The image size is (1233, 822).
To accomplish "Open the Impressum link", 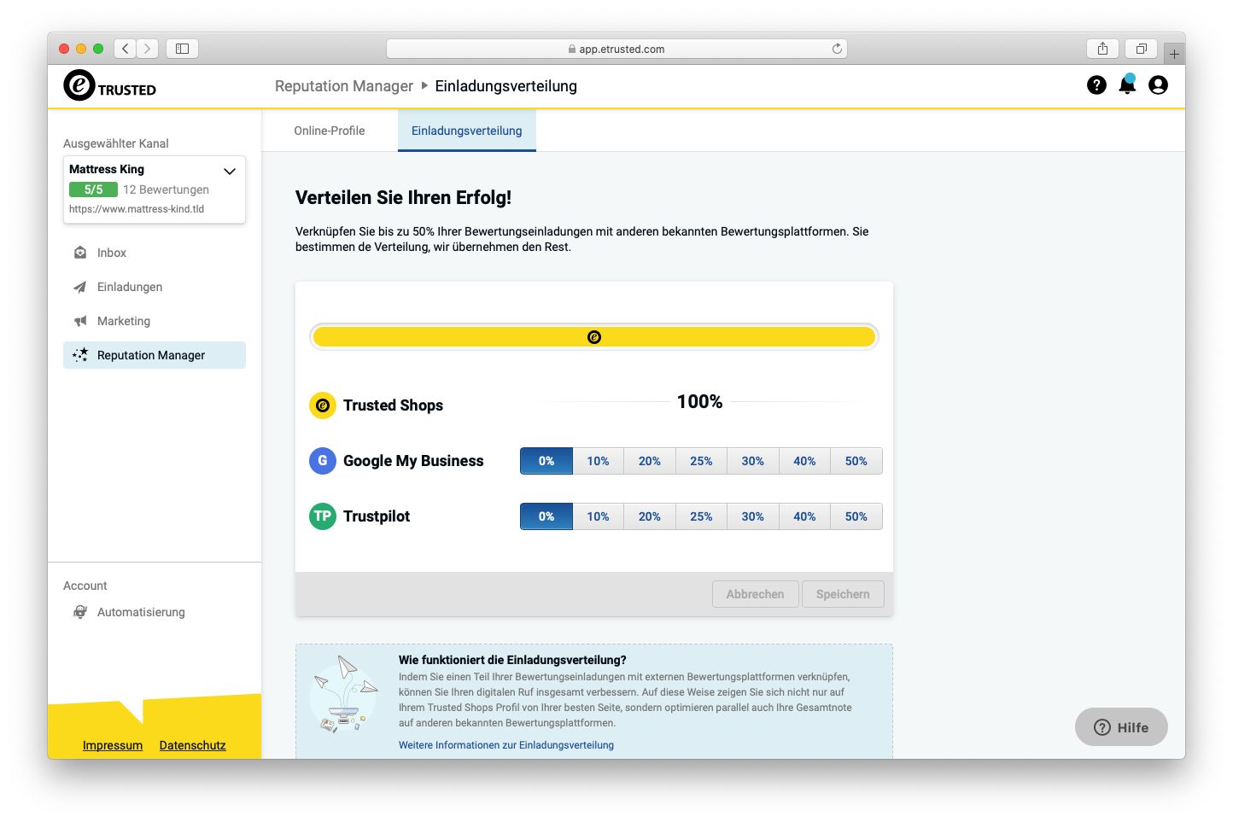I will coord(113,745).
